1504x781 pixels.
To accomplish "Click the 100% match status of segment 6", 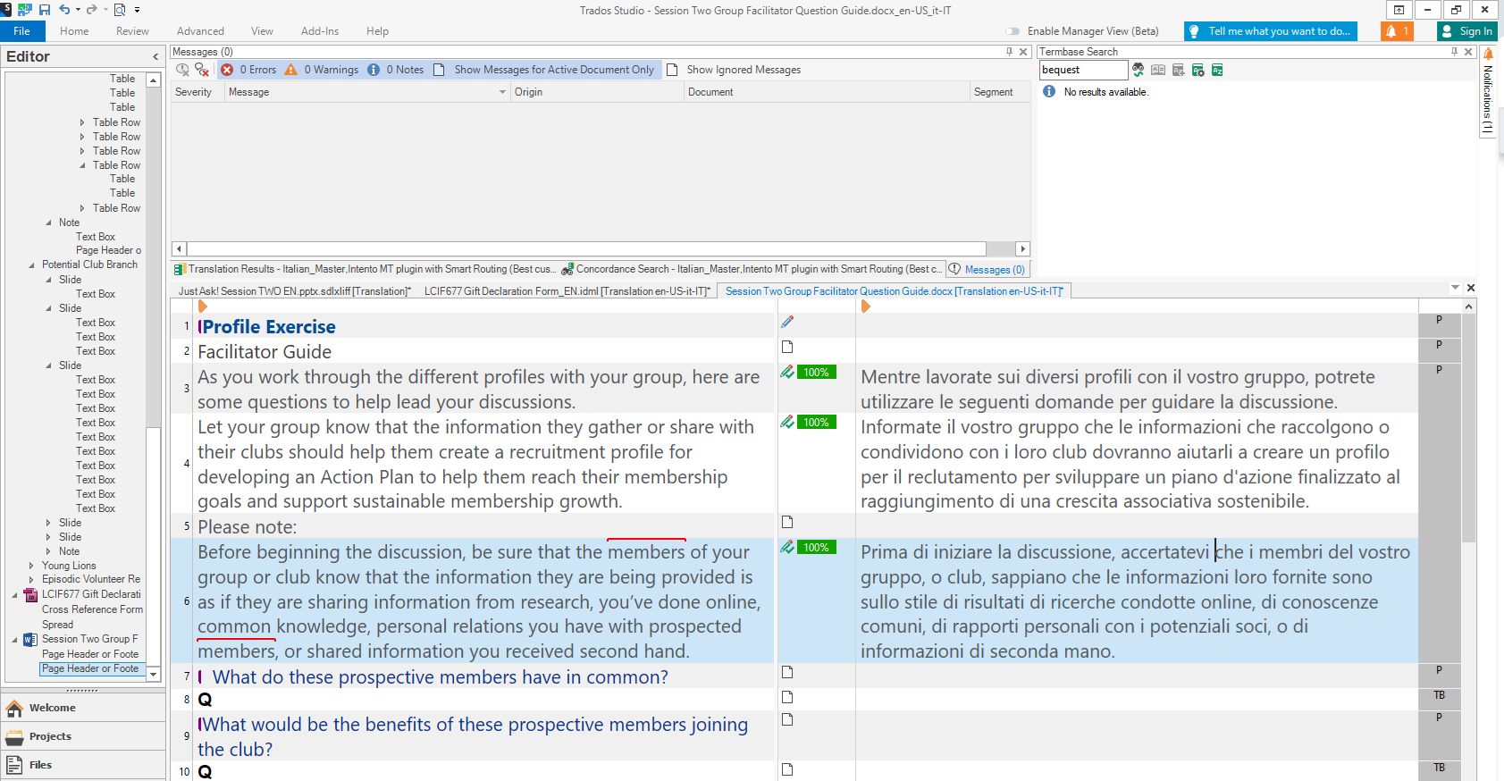I will coord(816,548).
